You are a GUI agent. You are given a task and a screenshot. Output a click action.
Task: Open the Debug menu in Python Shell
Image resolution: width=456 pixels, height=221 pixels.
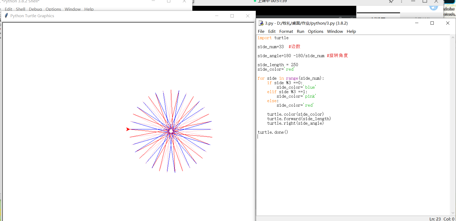[x=35, y=9]
